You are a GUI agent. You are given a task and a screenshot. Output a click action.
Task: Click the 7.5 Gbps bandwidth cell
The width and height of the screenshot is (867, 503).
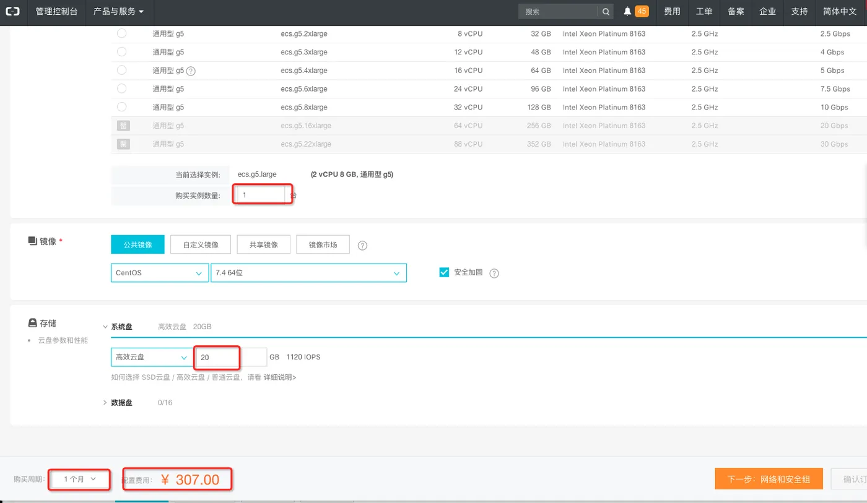pyautogui.click(x=835, y=88)
